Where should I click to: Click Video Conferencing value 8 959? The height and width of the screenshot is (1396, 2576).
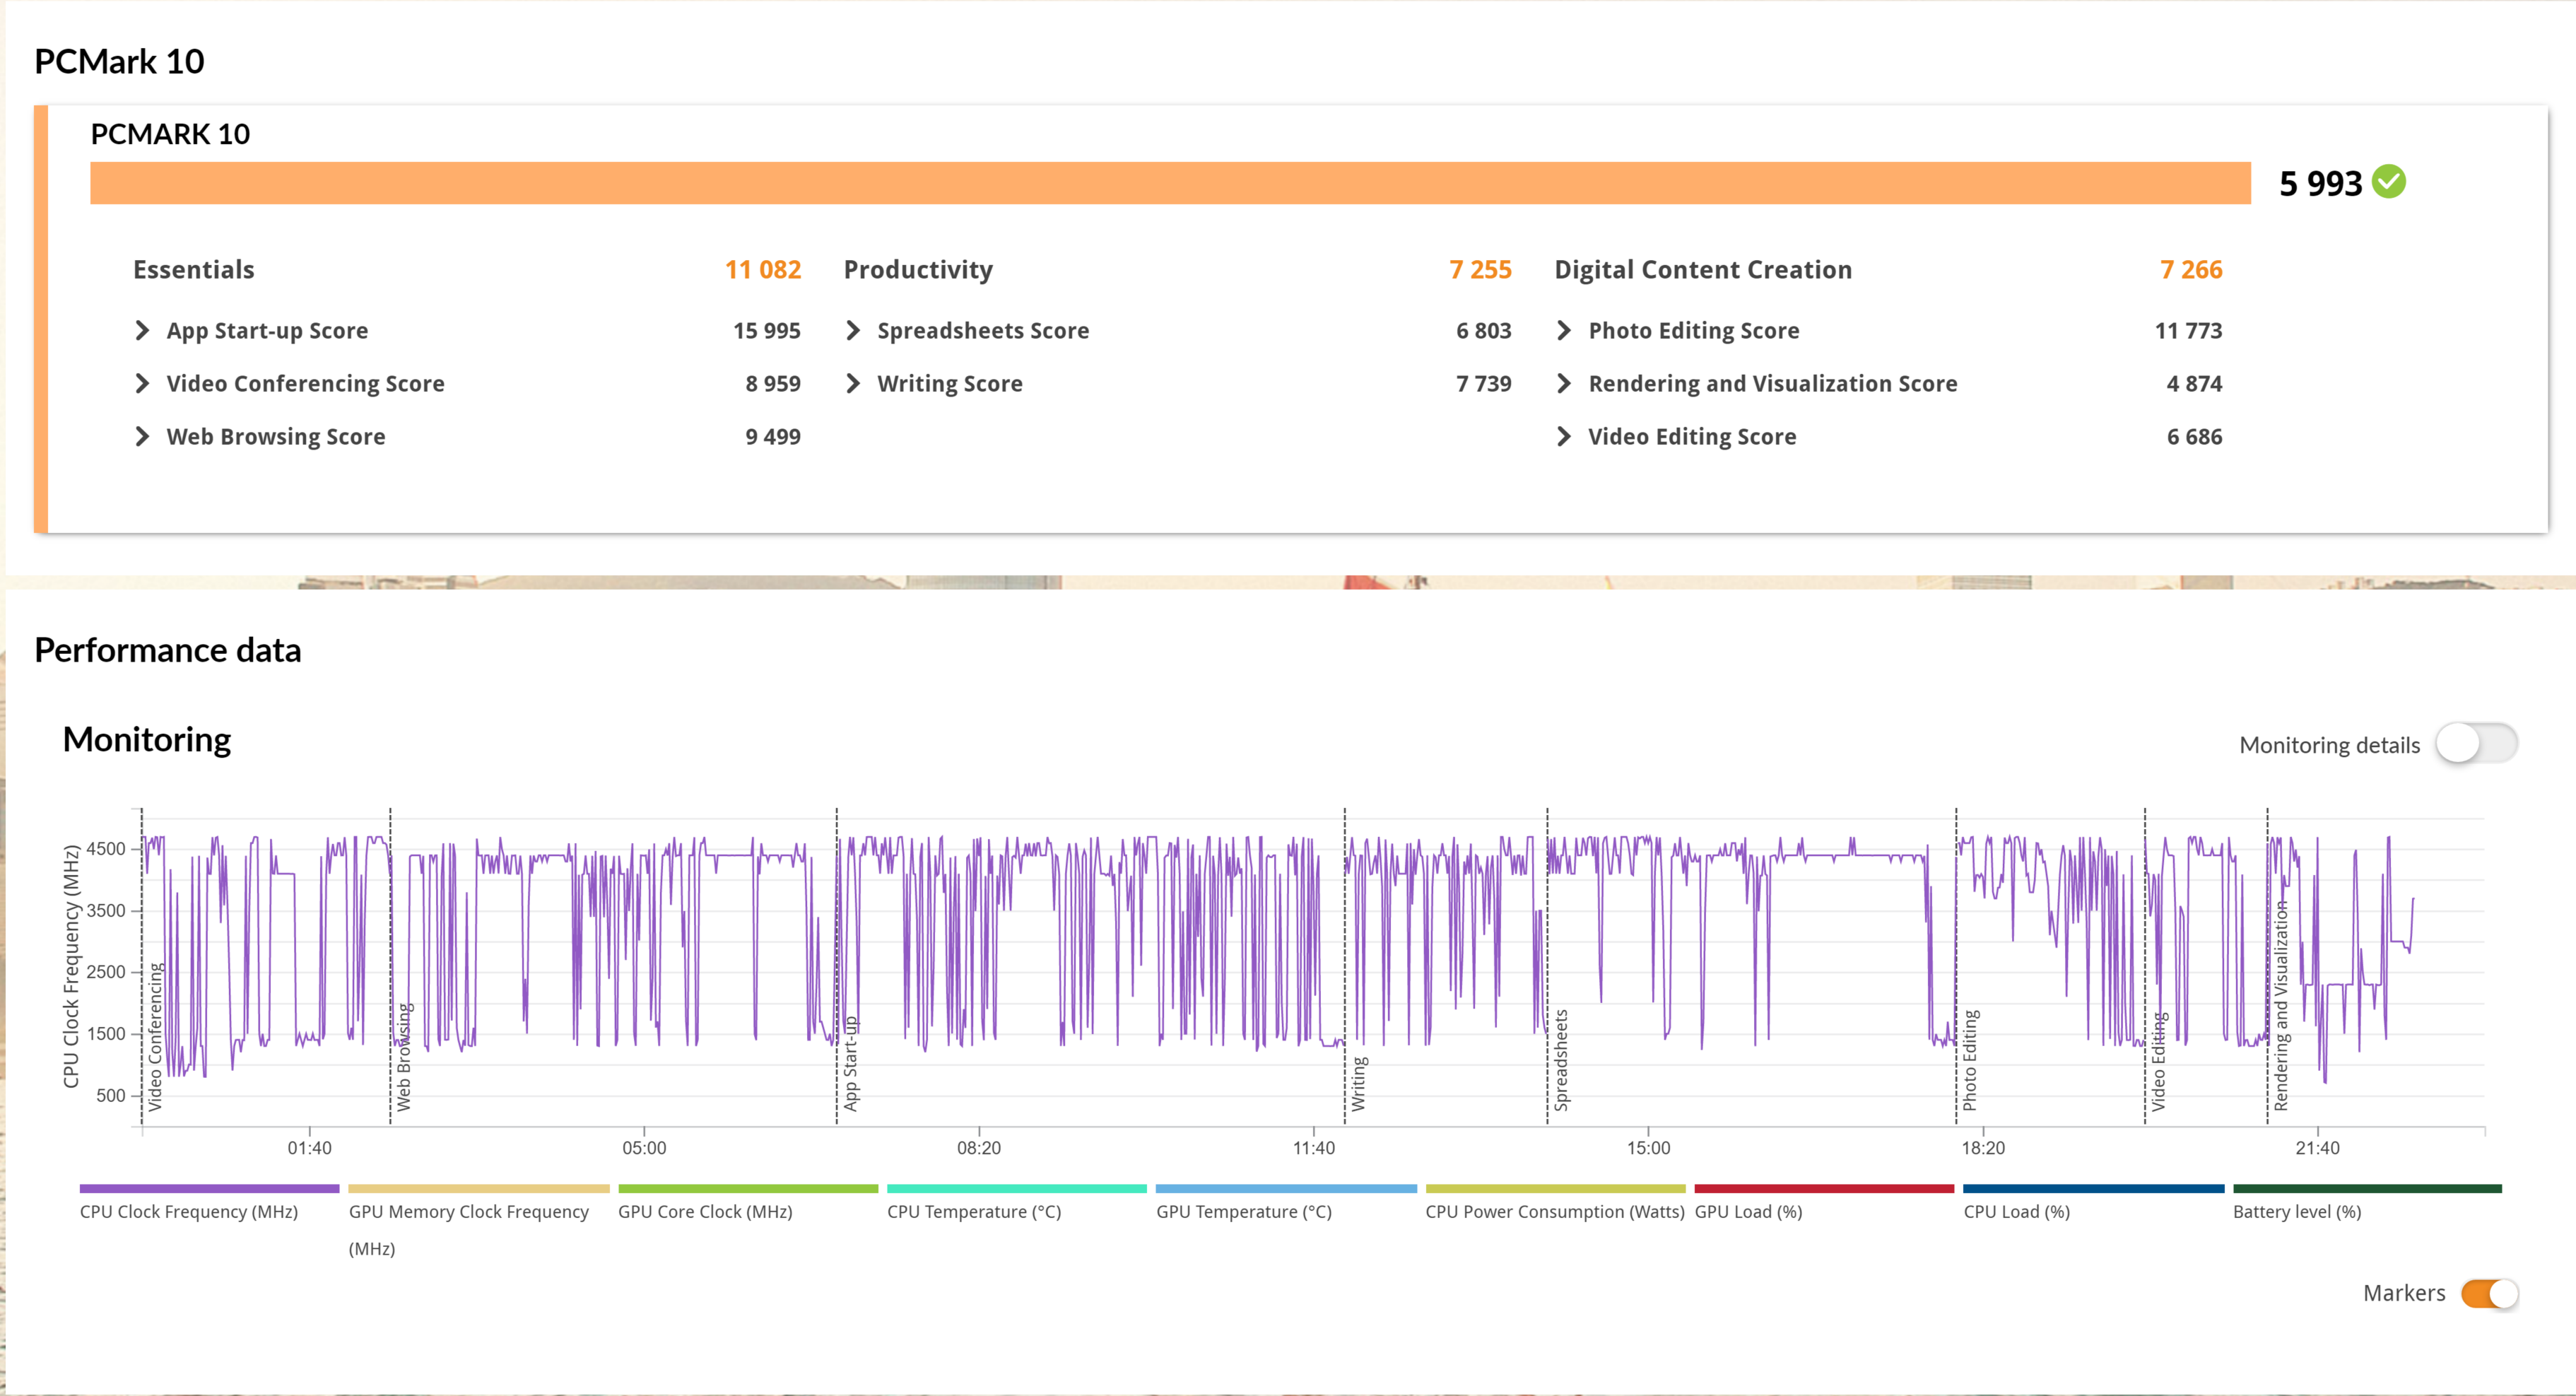(x=773, y=384)
